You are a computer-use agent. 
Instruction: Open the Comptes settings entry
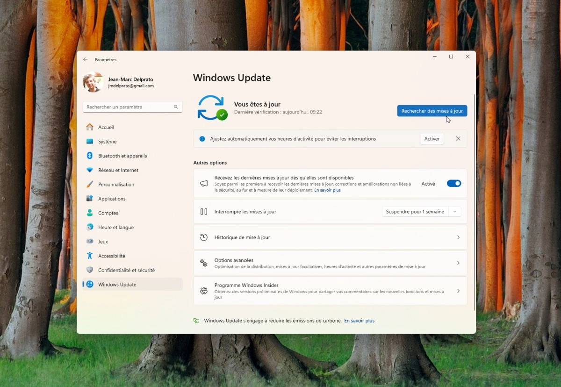click(133, 213)
